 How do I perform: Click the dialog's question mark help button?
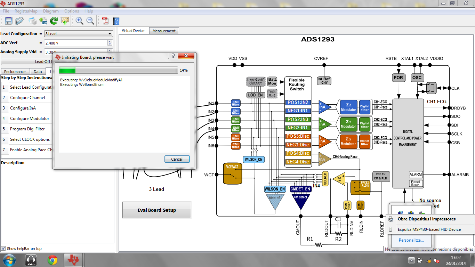pos(173,56)
